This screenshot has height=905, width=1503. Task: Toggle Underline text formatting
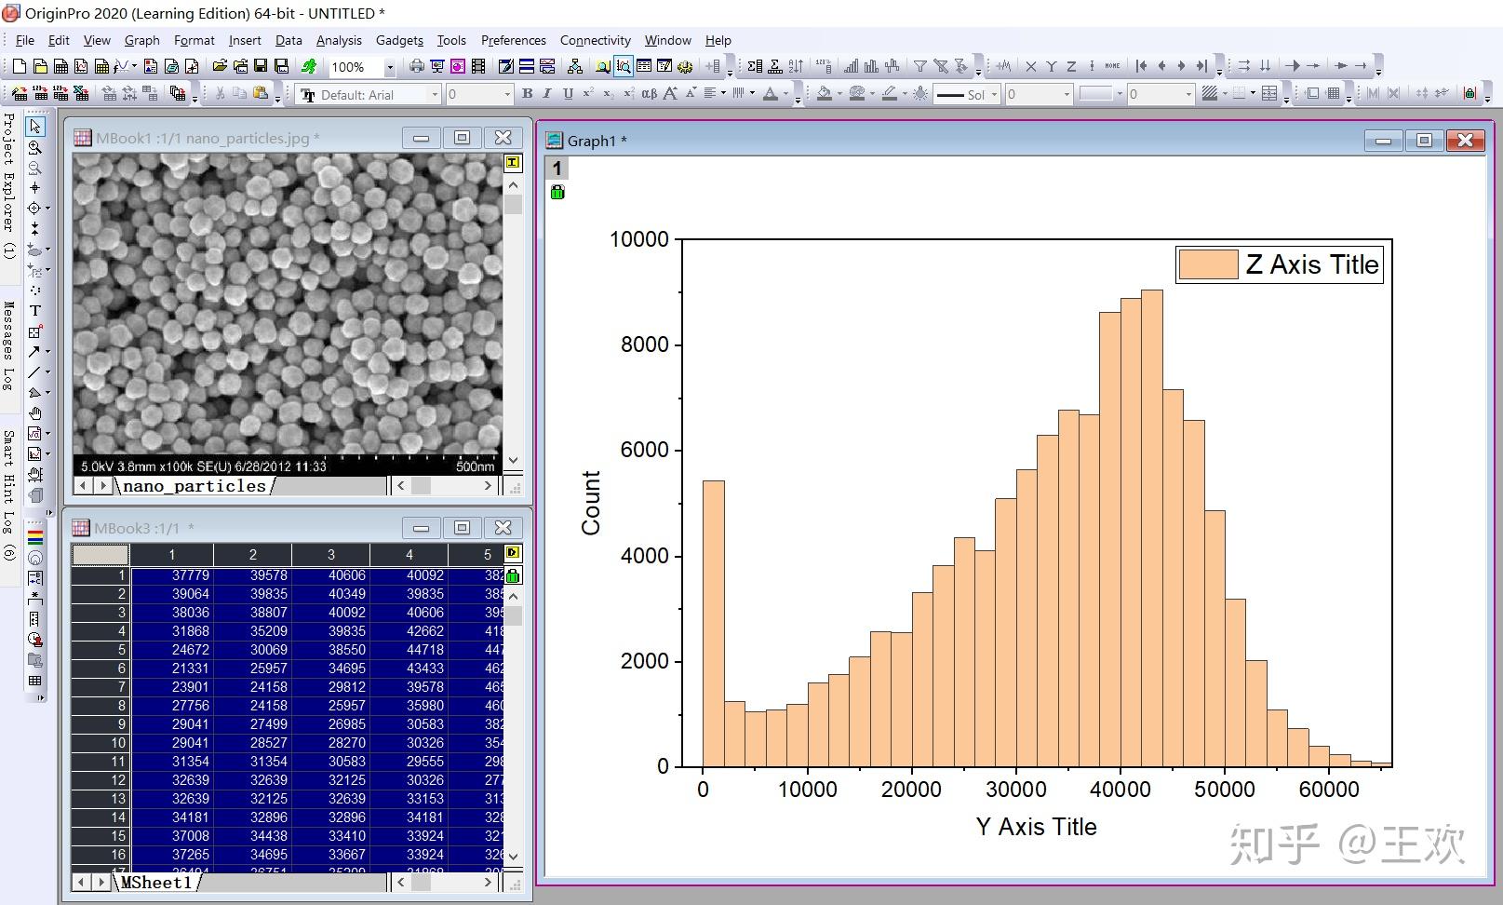pos(567,94)
